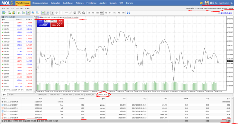Screen dimensions: 238x124
Task: Select the equidistant channel tool
Action: click(79, 13)
